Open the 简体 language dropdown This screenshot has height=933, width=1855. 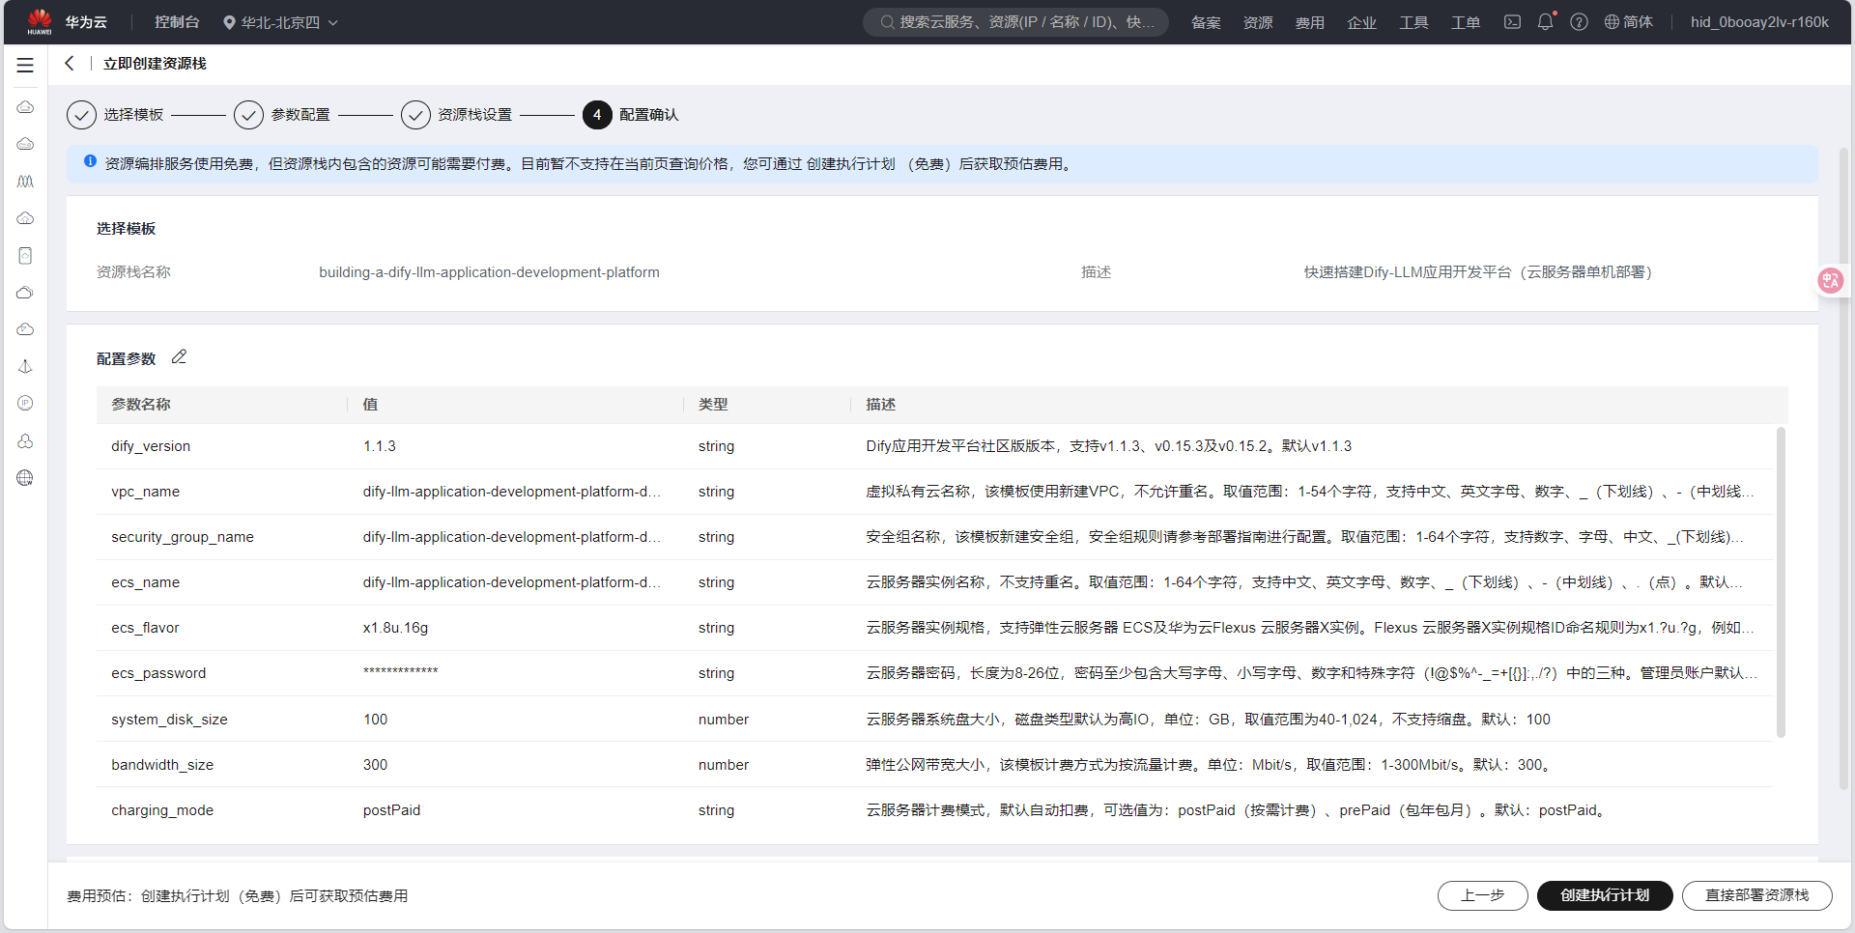coord(1629,22)
